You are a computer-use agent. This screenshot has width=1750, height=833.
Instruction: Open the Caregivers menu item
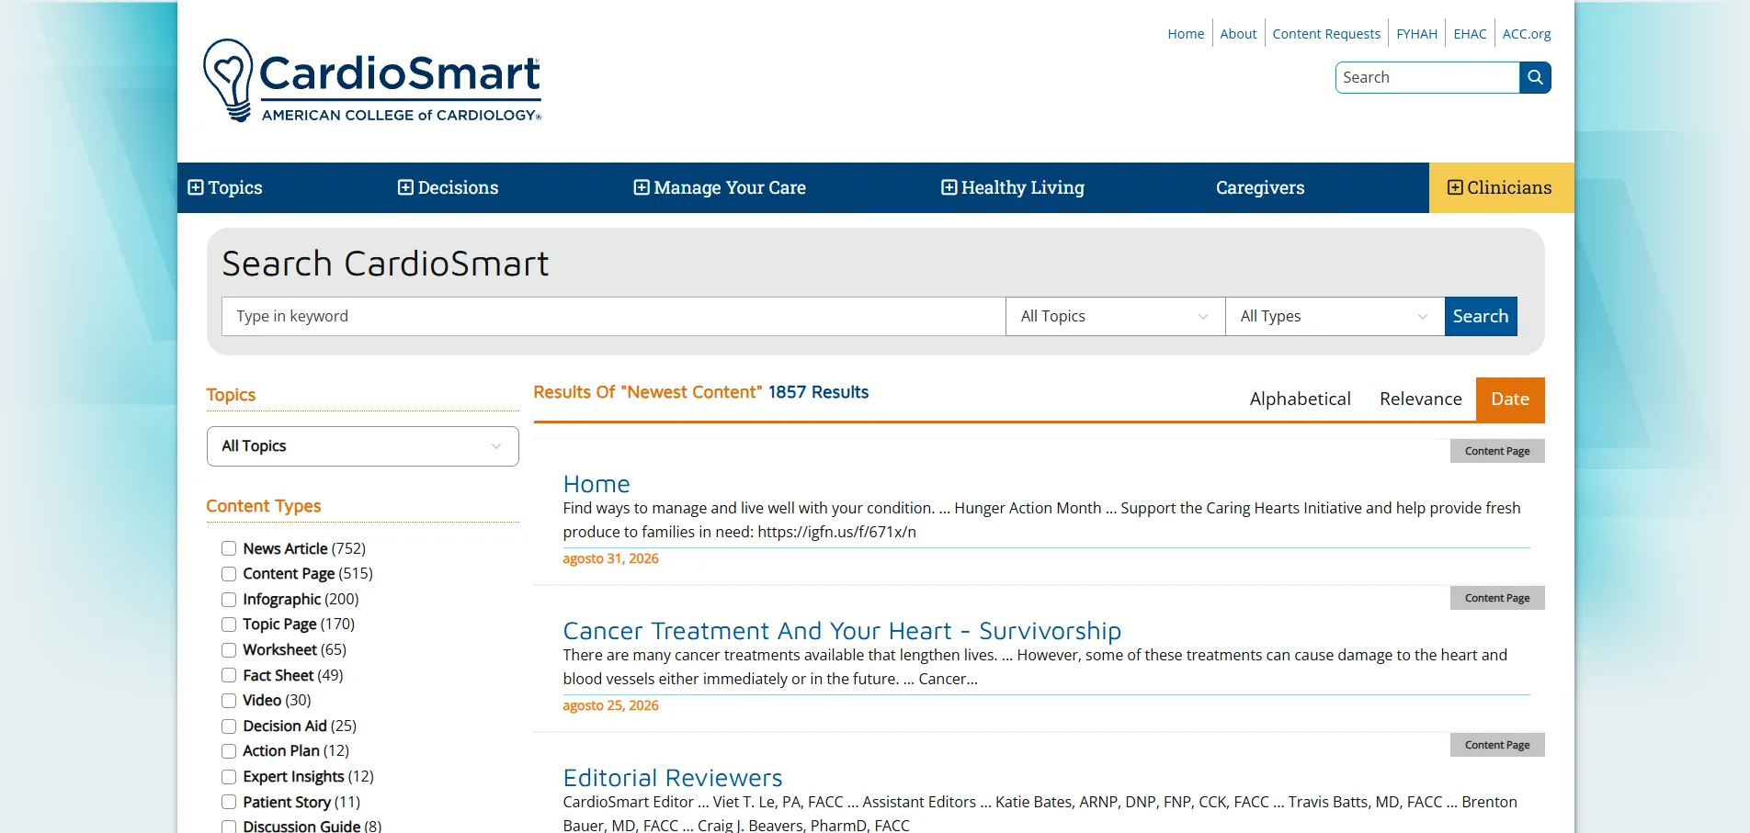pos(1260,187)
